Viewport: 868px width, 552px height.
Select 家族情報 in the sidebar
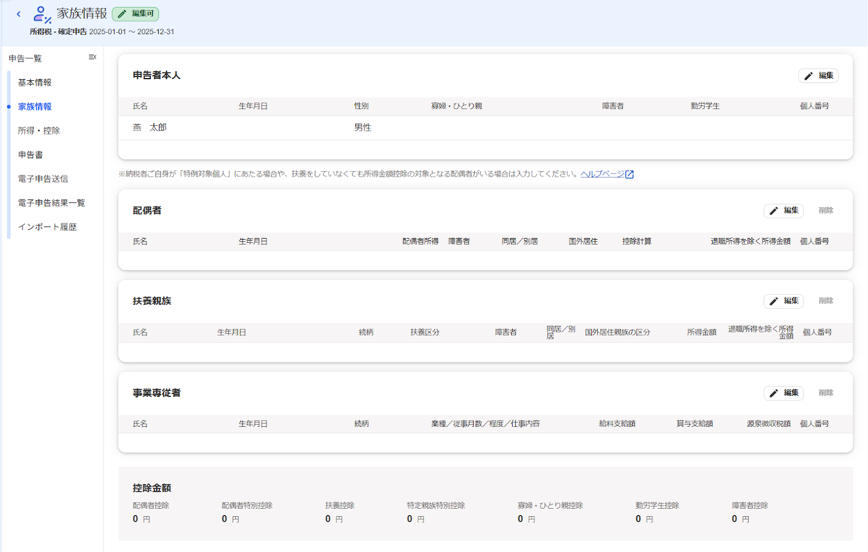coord(35,106)
